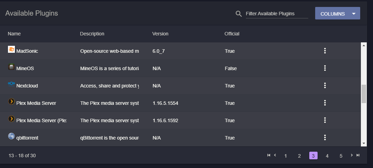
Task: Sort by the Name column header
Action: [x=15, y=34]
